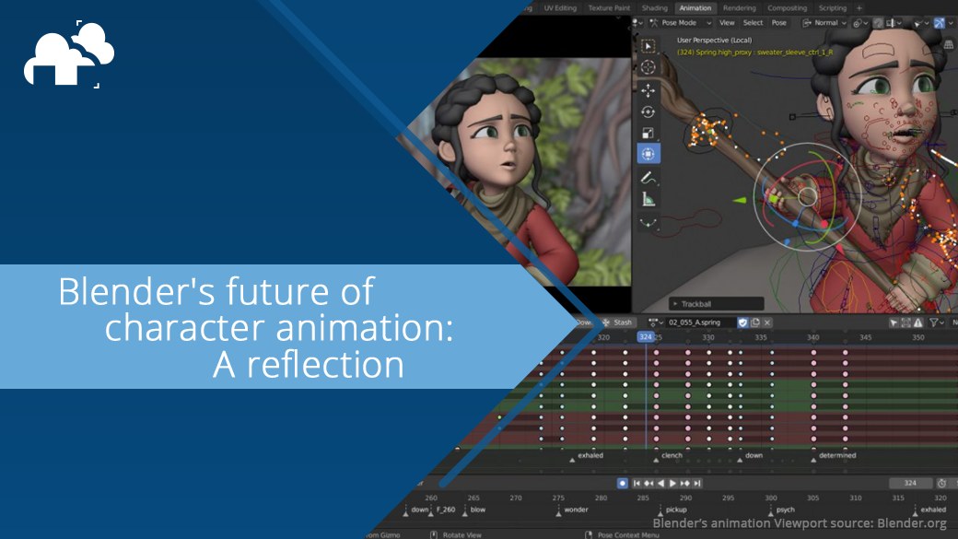Click the psych marker in the timeline
958x539 pixels.
click(770, 510)
